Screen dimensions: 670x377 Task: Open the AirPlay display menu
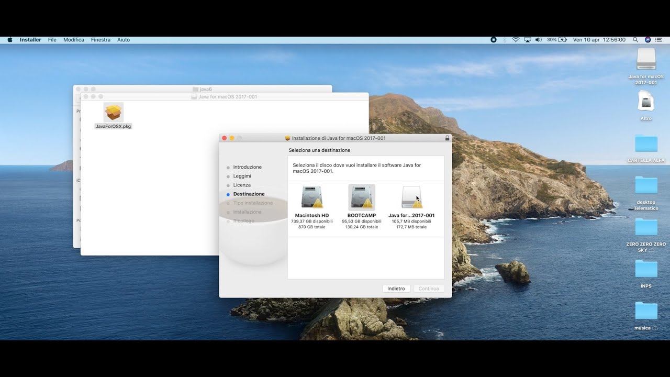(x=528, y=40)
